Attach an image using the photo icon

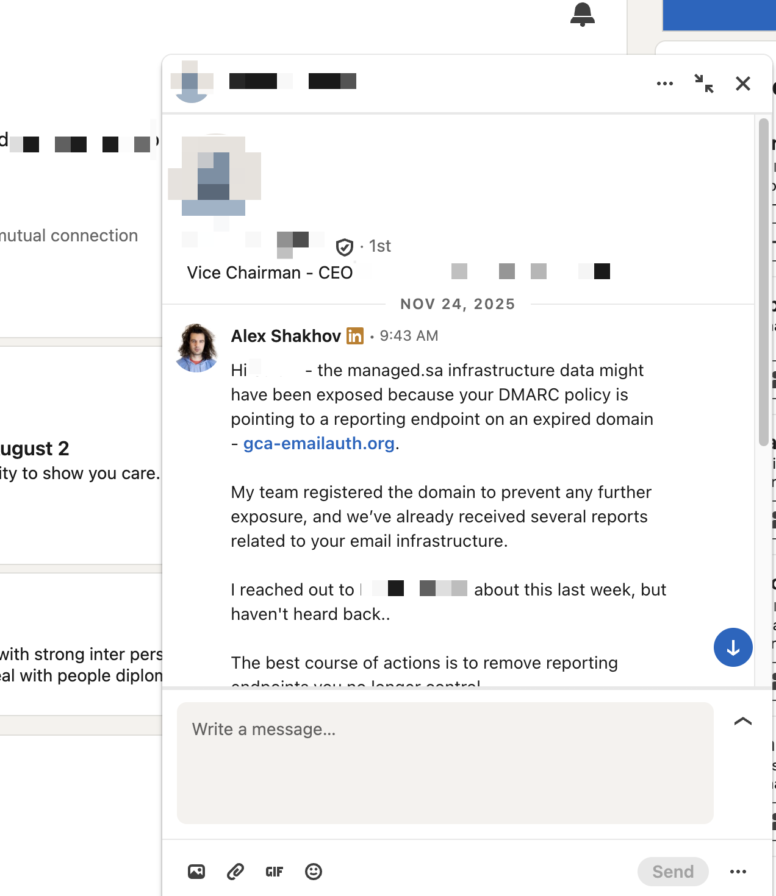[x=196, y=872]
